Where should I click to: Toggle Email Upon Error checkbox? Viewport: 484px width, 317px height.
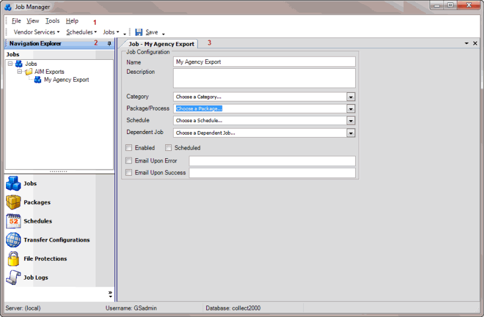[x=129, y=161]
